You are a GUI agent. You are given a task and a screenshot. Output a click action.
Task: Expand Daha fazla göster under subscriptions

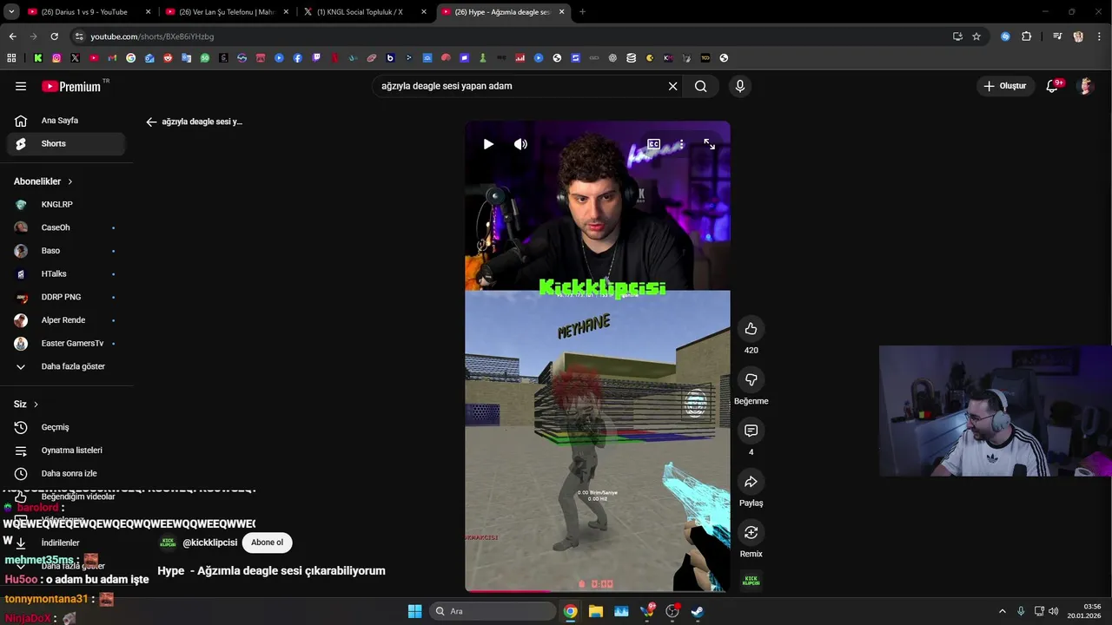66,366
